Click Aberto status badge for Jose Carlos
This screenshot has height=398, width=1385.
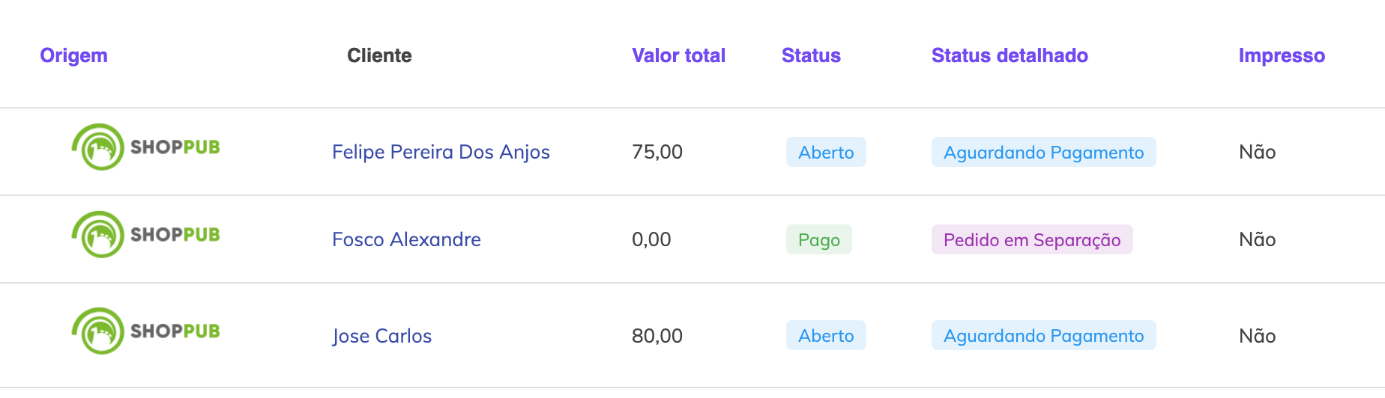coord(826,336)
